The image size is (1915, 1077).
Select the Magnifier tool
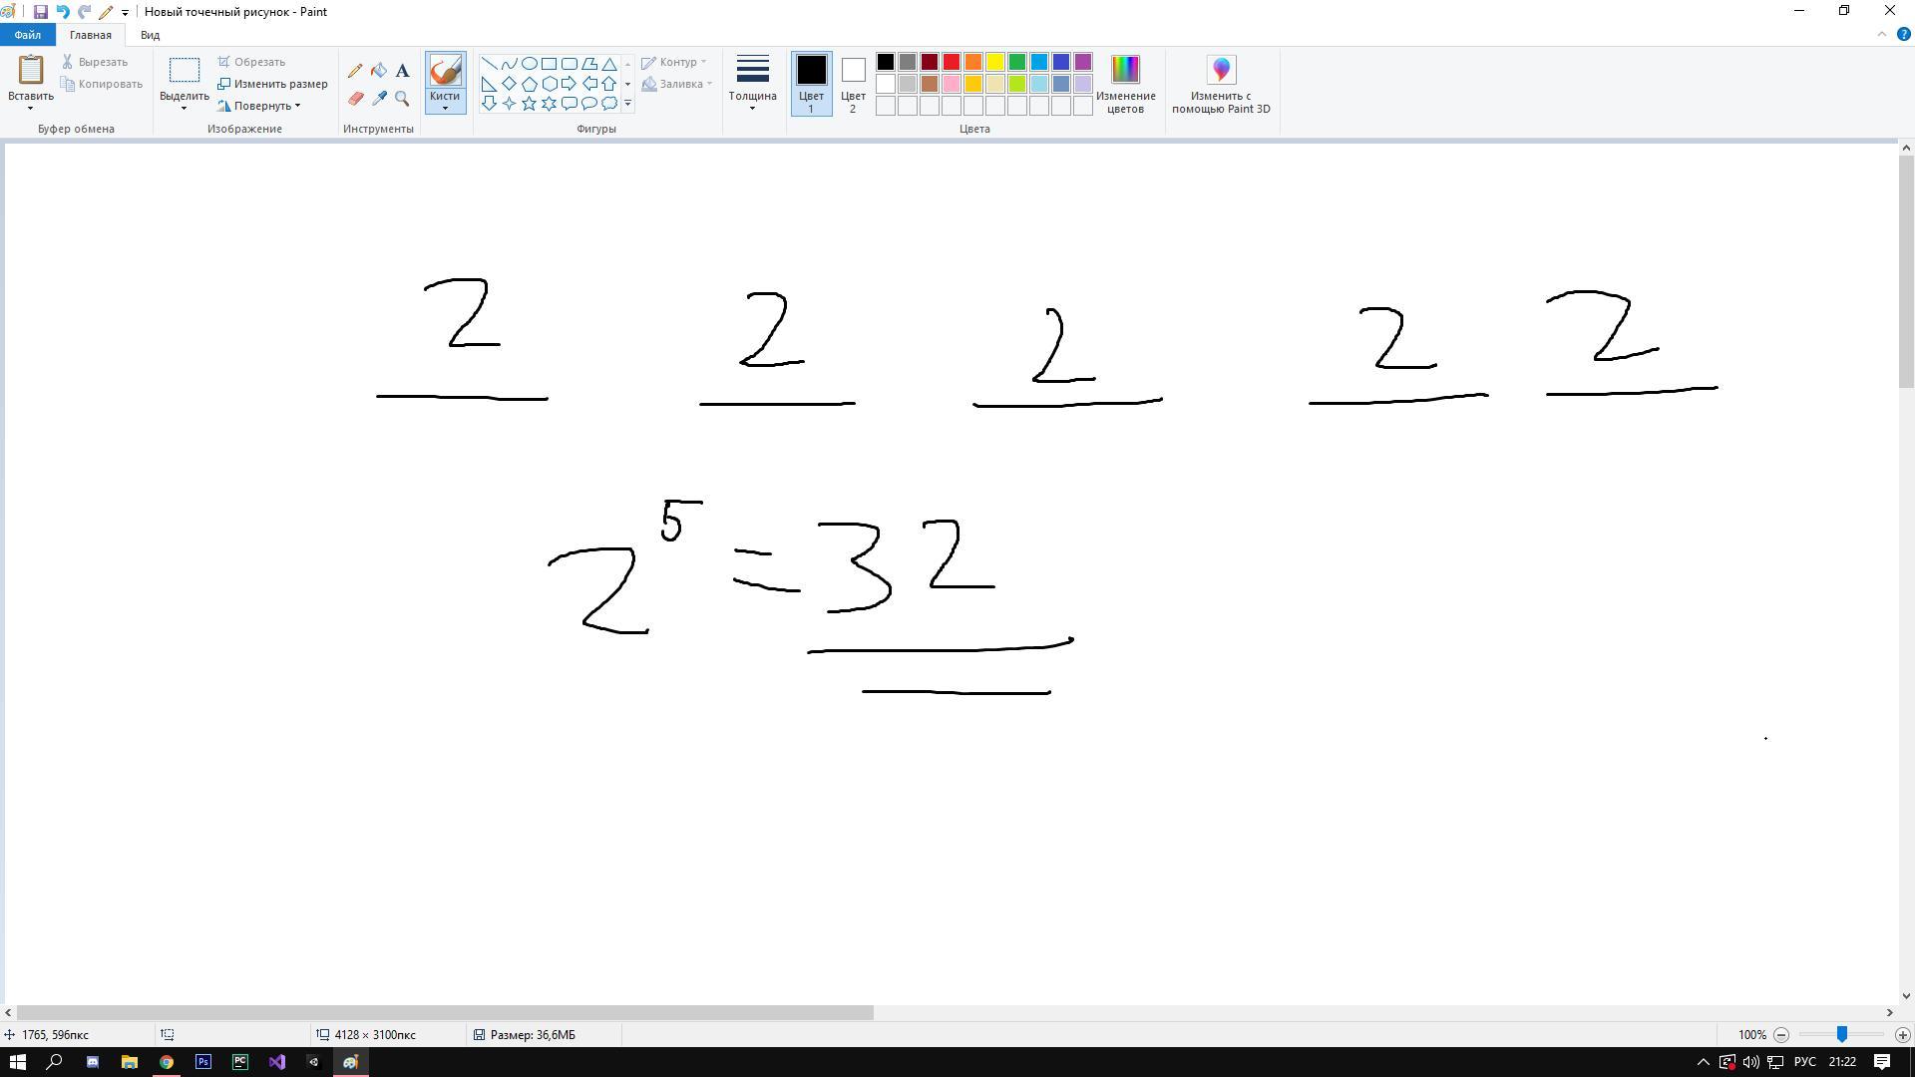tap(402, 99)
